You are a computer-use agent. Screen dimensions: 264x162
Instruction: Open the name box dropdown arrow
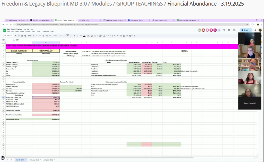coord(10,40)
